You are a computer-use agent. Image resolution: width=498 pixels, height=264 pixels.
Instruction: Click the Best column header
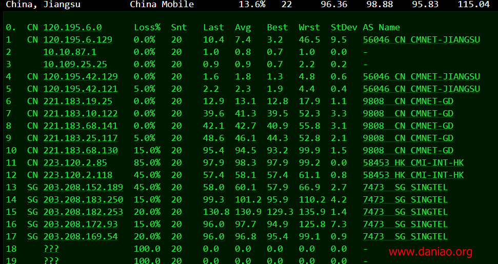(x=277, y=27)
